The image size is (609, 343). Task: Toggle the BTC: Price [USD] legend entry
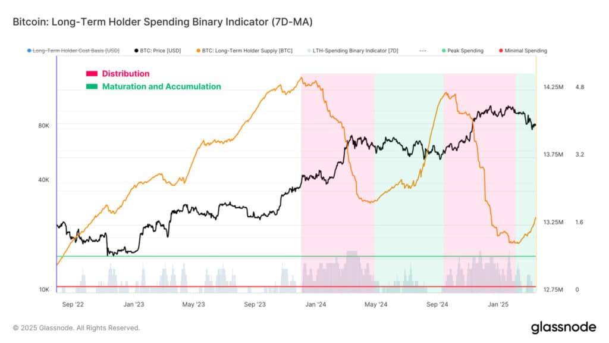tap(158, 51)
